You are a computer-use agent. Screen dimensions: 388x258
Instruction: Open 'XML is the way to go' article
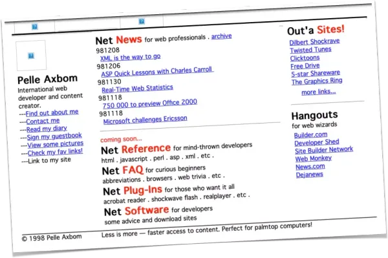[131, 58]
